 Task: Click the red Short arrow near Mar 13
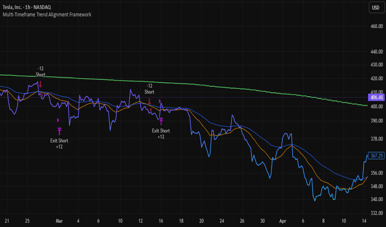coord(149,102)
